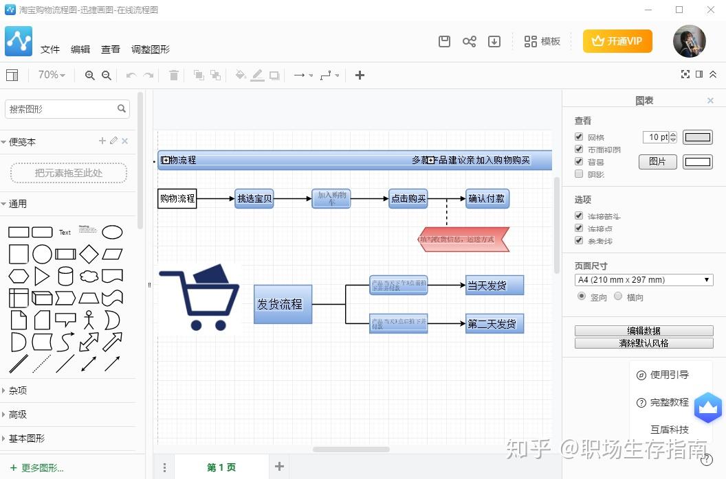Click the close X icon in 便笺本
Image resolution: width=726 pixels, height=479 pixels.
click(x=125, y=141)
